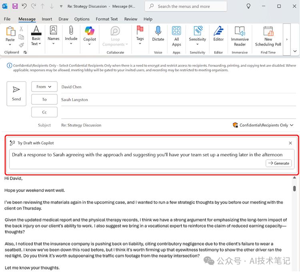
Task: Click the Copilot prompt text box
Action: (152, 159)
